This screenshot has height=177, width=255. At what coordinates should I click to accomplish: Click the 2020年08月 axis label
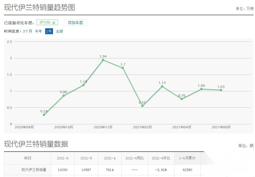pos(24,127)
